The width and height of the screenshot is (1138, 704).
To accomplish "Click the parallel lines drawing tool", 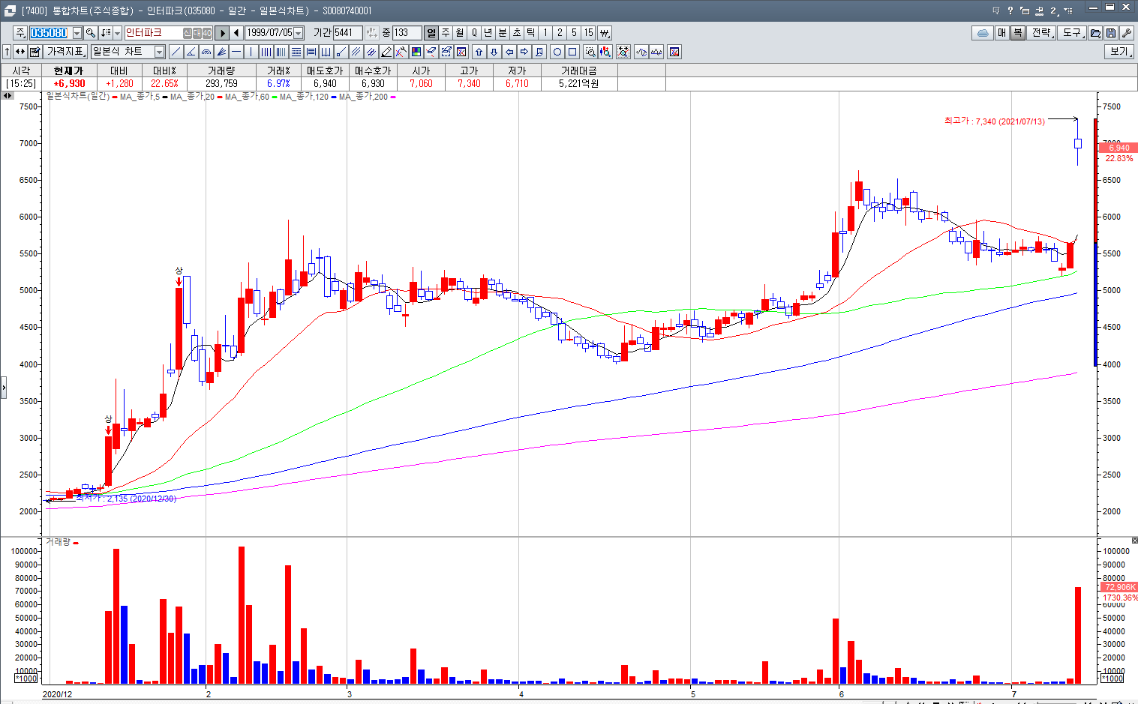I will [x=356, y=52].
